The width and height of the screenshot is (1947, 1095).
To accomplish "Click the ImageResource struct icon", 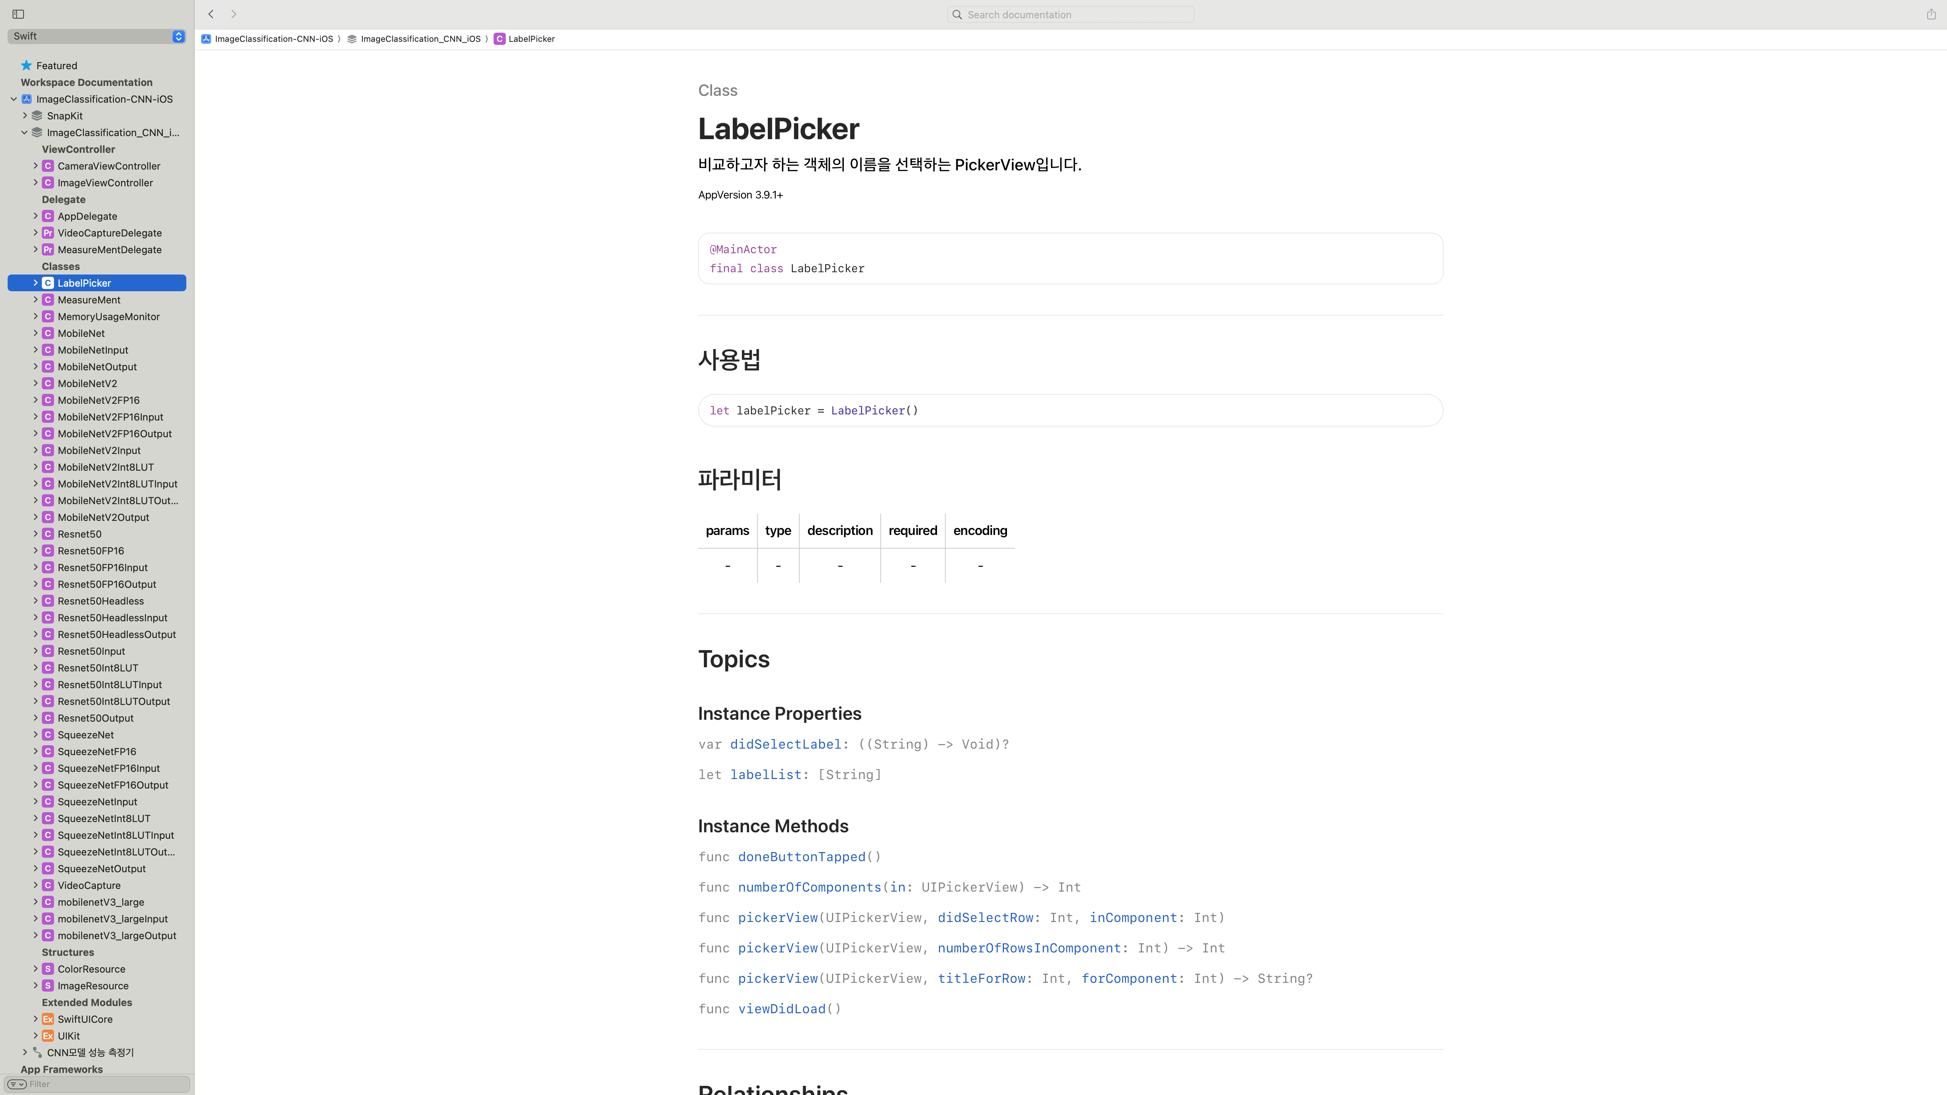I will [48, 985].
